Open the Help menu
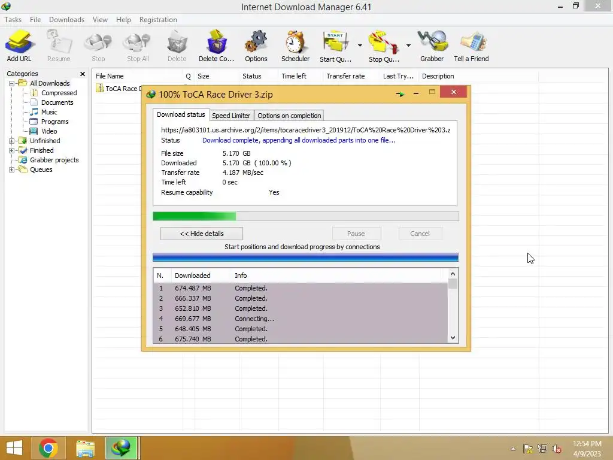The image size is (613, 460). [123, 20]
